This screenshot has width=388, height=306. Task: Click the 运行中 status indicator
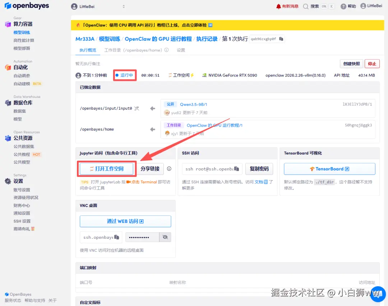point(124,75)
